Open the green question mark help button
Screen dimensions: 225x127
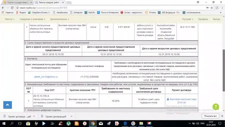click(216, 107)
